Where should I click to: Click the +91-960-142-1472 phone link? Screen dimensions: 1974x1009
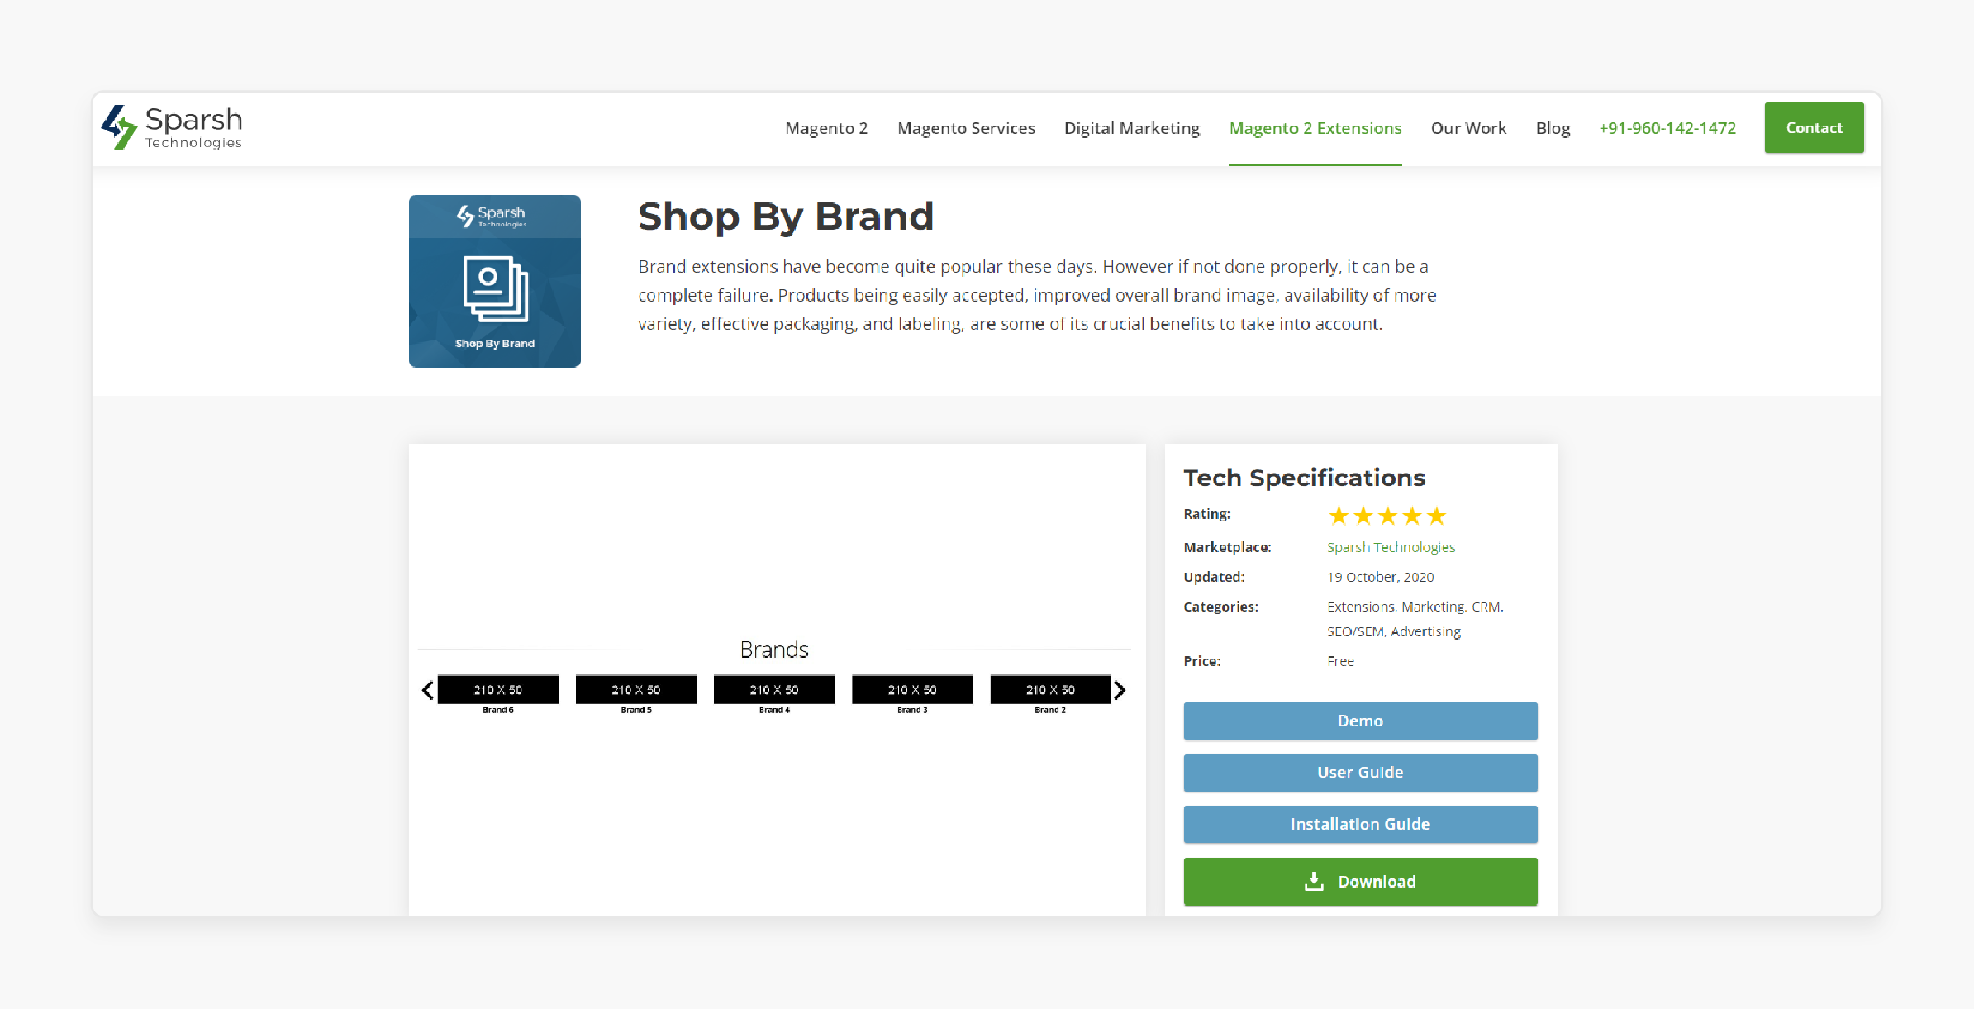click(1667, 128)
